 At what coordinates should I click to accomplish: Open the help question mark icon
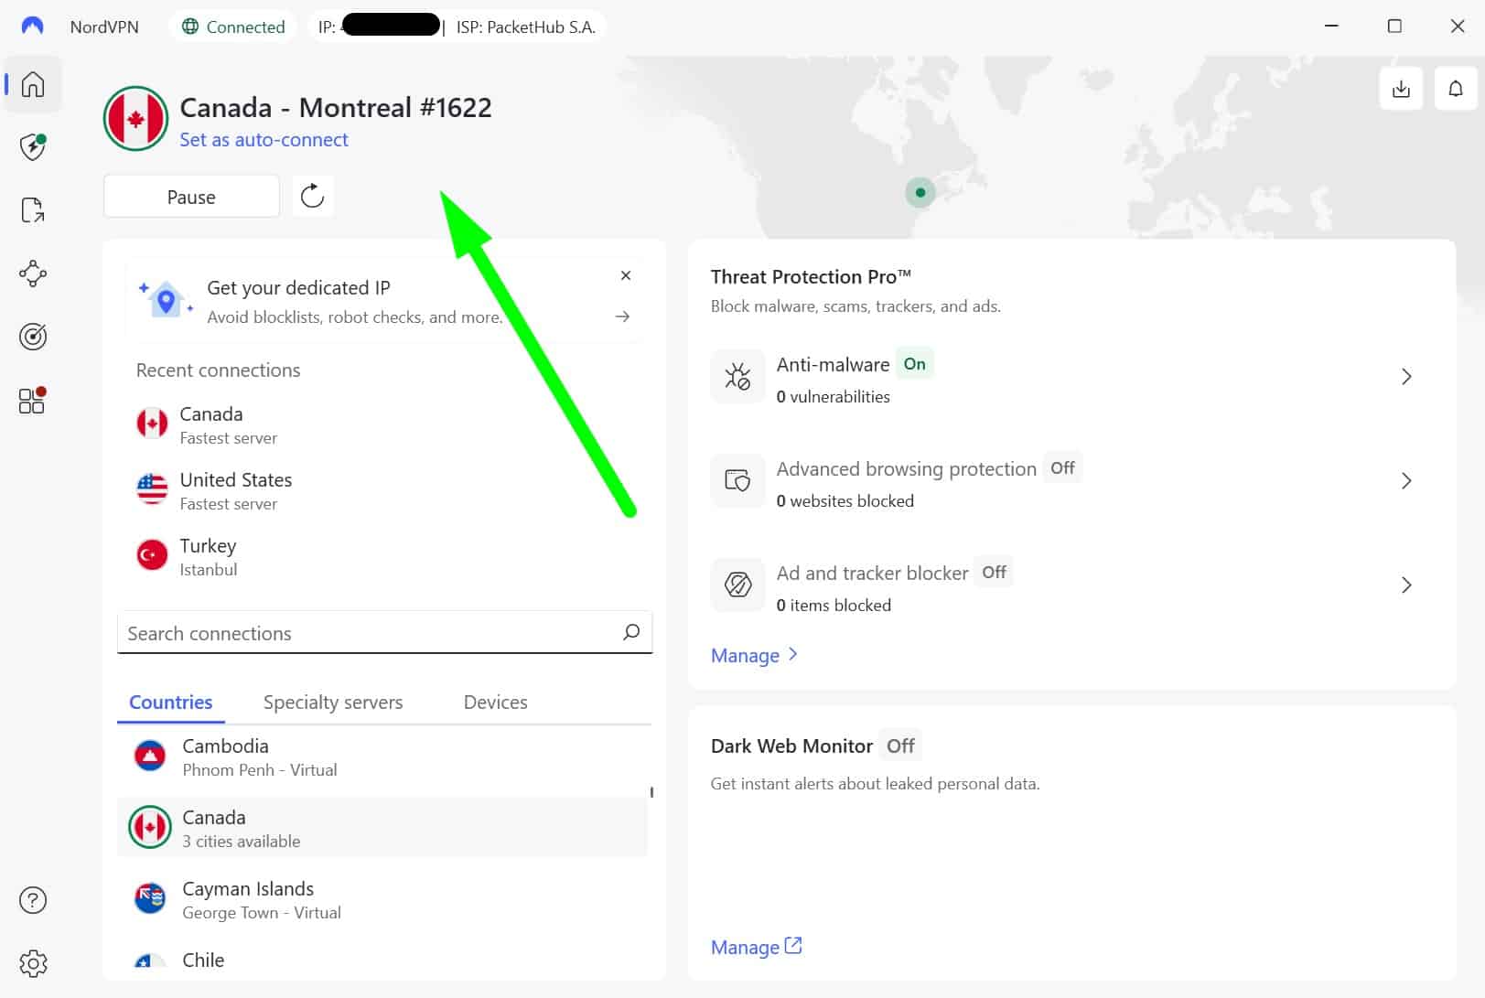(33, 900)
